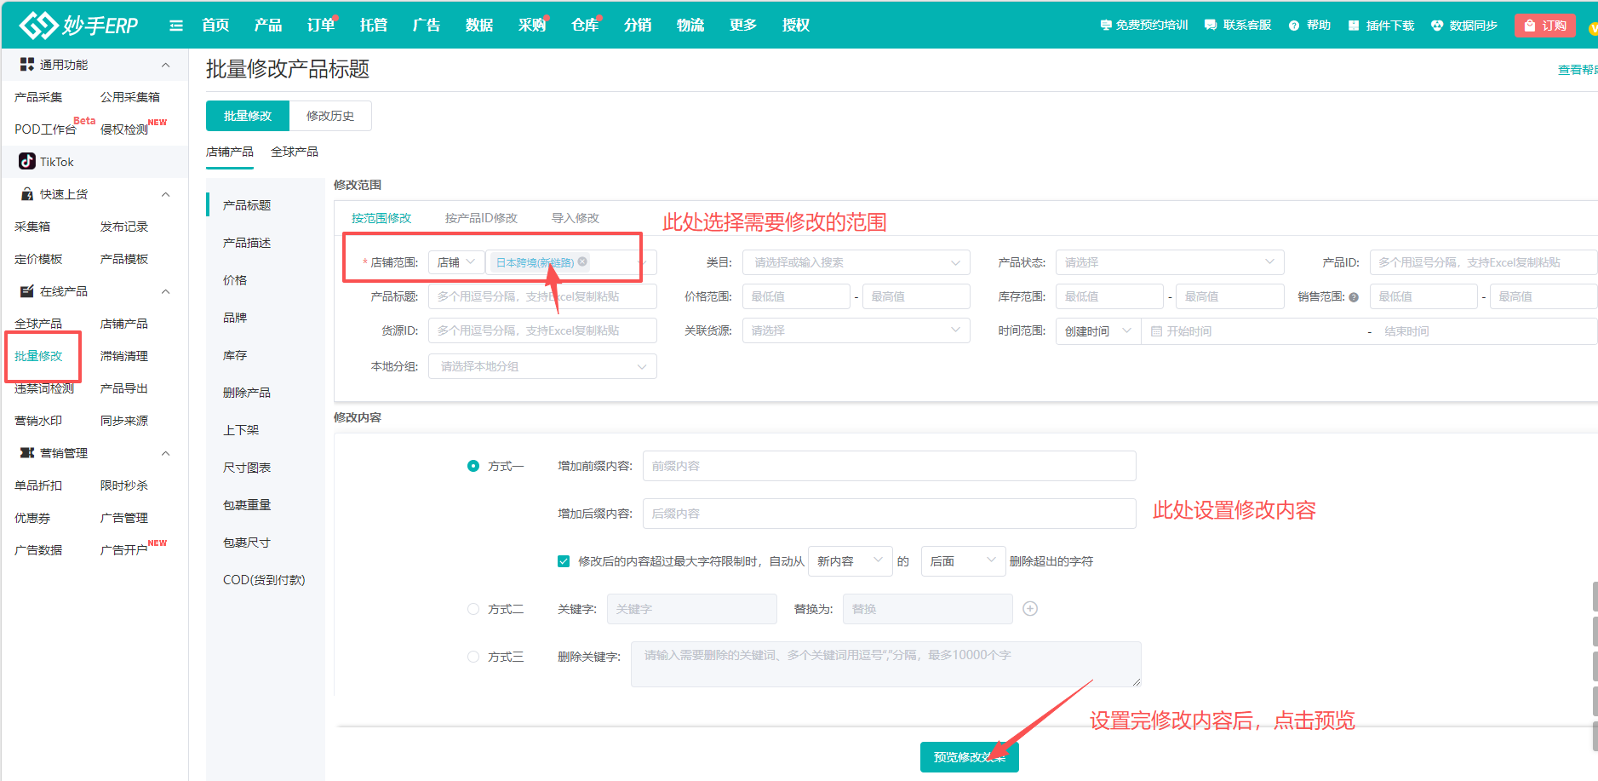
Task: Click the 预览修改效果 button
Action: tap(969, 756)
